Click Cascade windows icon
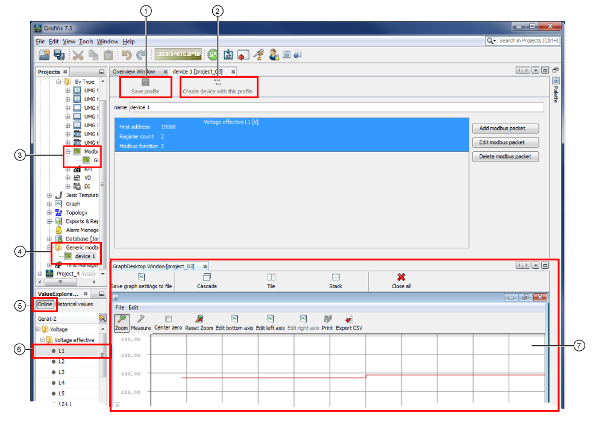This screenshot has width=593, height=431. [207, 277]
